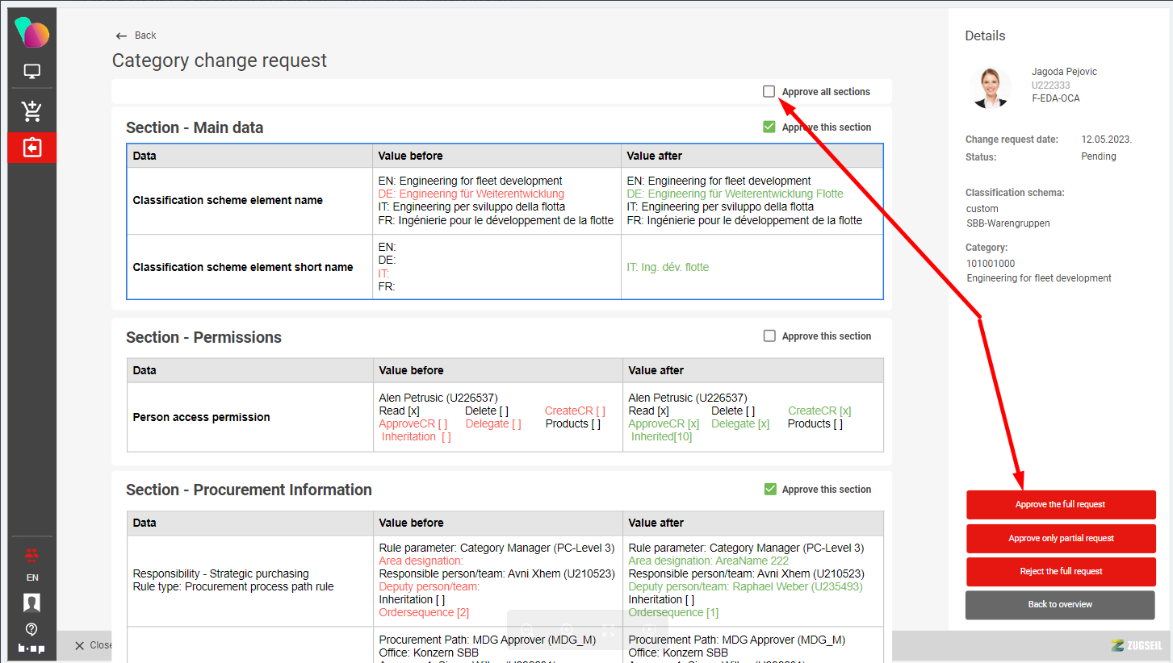Uncheck Approve this section for Main data
The height and width of the screenshot is (663, 1173).
(769, 127)
